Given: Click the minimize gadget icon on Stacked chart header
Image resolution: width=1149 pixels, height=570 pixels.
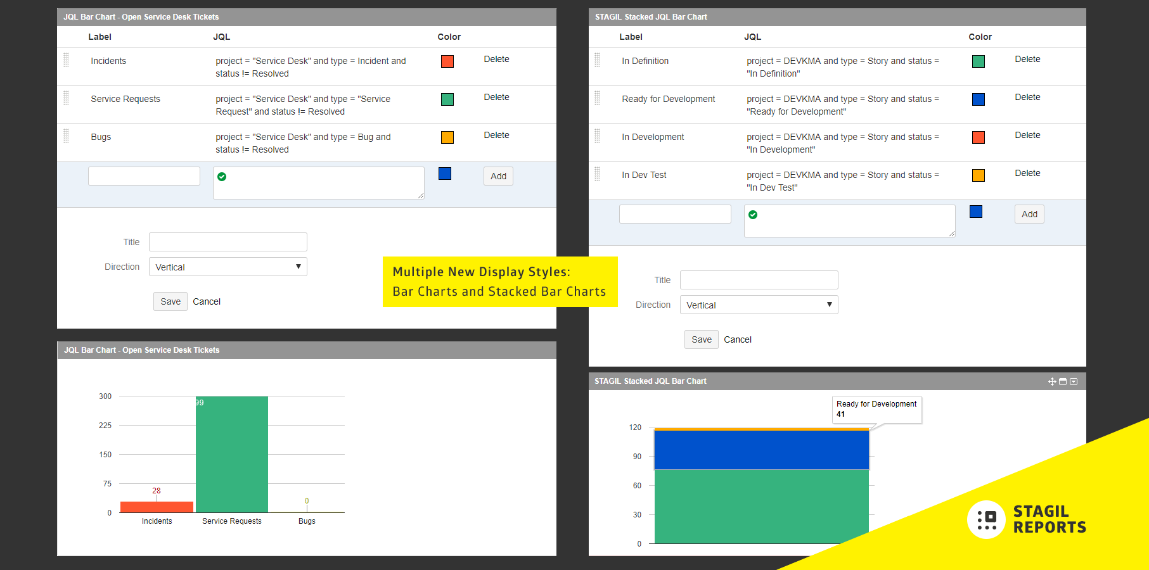Looking at the screenshot, I should pyautogui.click(x=1063, y=381).
